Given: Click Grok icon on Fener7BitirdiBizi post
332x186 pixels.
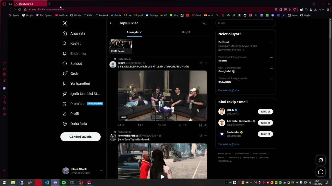Looking at the screenshot, I should 201,136.
